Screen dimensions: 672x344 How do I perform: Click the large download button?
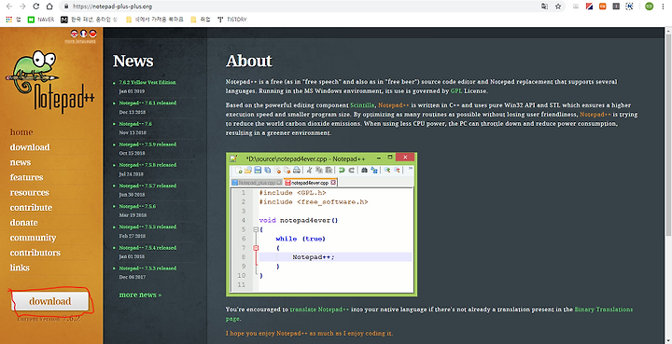click(x=49, y=301)
